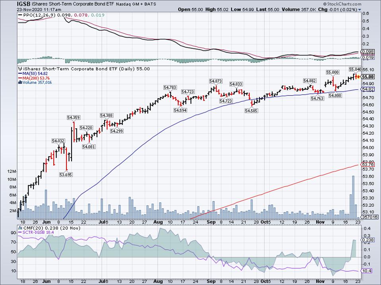This screenshot has width=381, height=285.
Task: Click the 10.4 SCTR tag on the right axis
Action: tap(366, 271)
